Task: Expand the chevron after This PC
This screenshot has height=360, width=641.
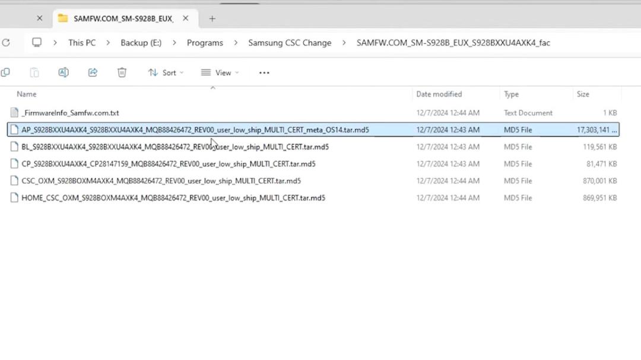Action: pos(108,43)
